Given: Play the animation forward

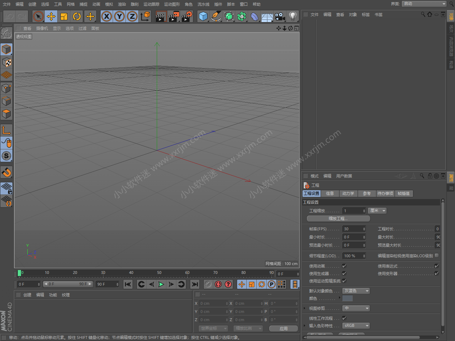Looking at the screenshot, I should 161,284.
